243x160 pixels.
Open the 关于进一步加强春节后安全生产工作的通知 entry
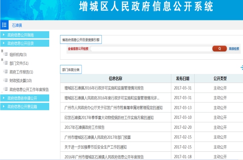click(95, 147)
